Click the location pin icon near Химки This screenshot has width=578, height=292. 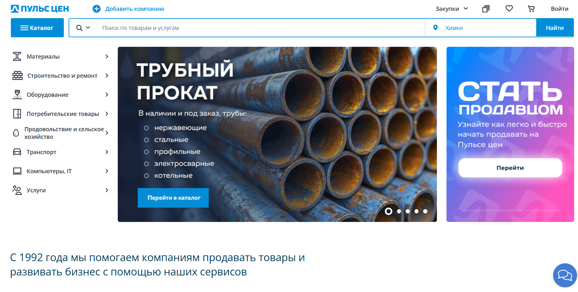[435, 28]
